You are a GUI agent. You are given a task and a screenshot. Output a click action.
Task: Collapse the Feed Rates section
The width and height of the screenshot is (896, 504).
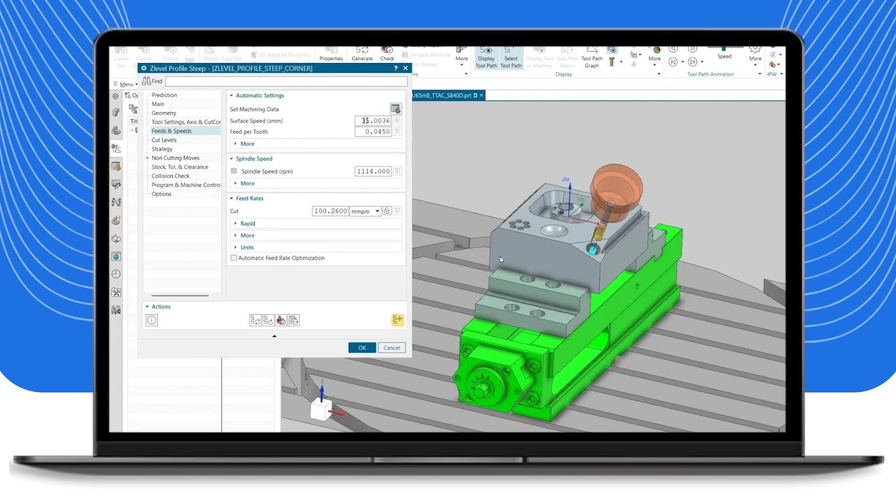(x=232, y=199)
